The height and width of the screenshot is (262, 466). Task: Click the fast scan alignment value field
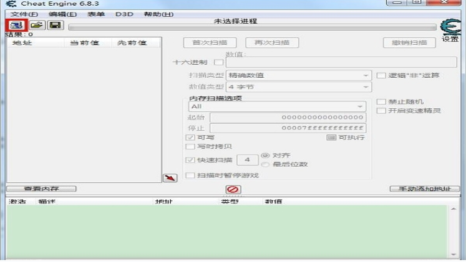[247, 160]
